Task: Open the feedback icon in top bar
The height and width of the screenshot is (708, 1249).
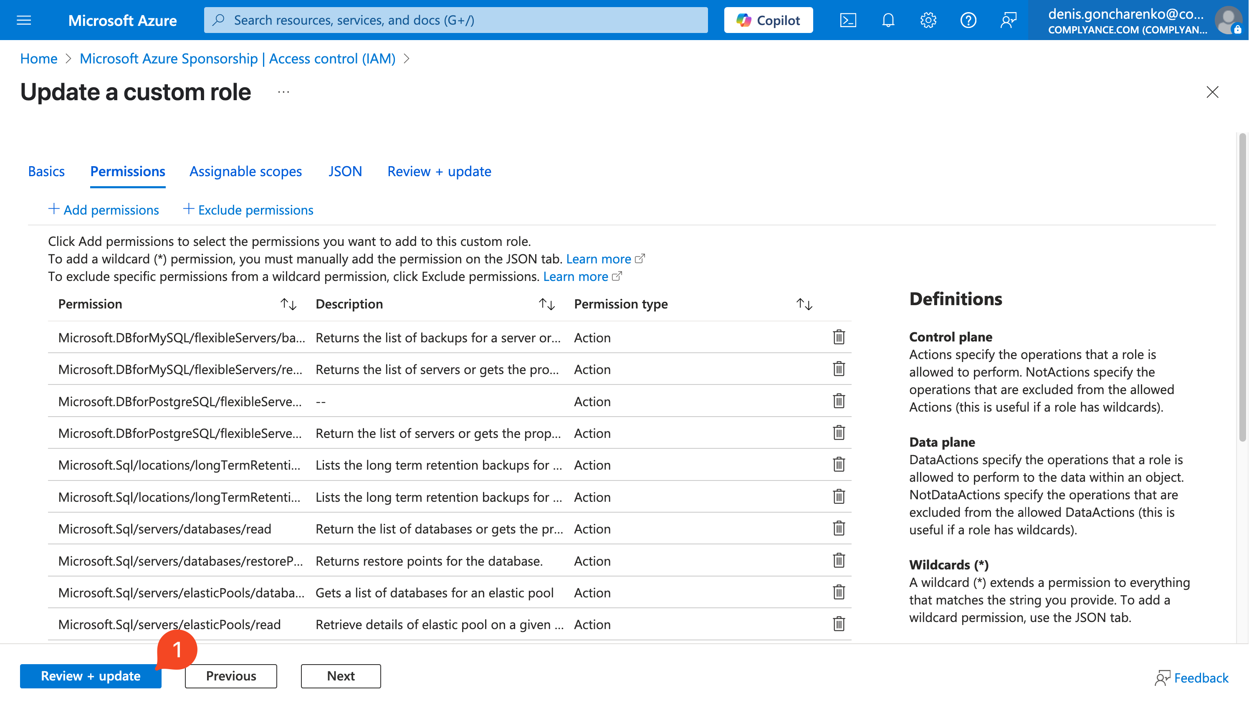Action: click(1008, 20)
